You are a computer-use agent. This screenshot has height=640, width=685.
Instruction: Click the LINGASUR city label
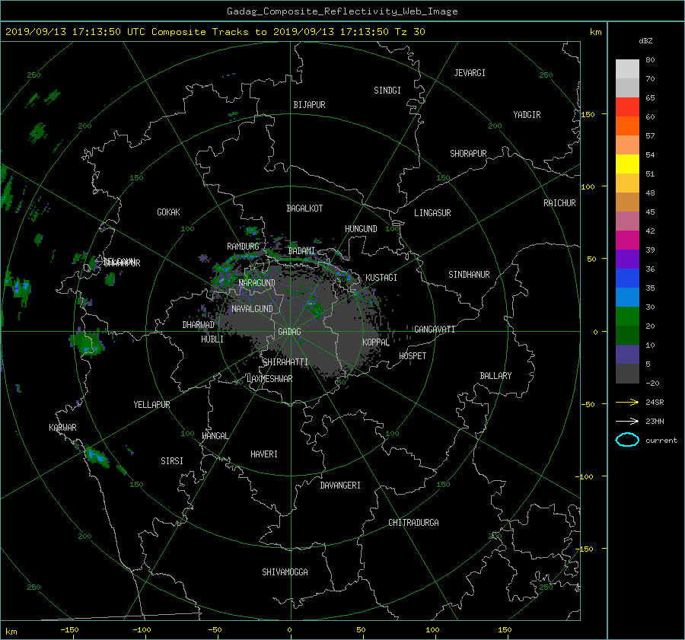coord(432,213)
